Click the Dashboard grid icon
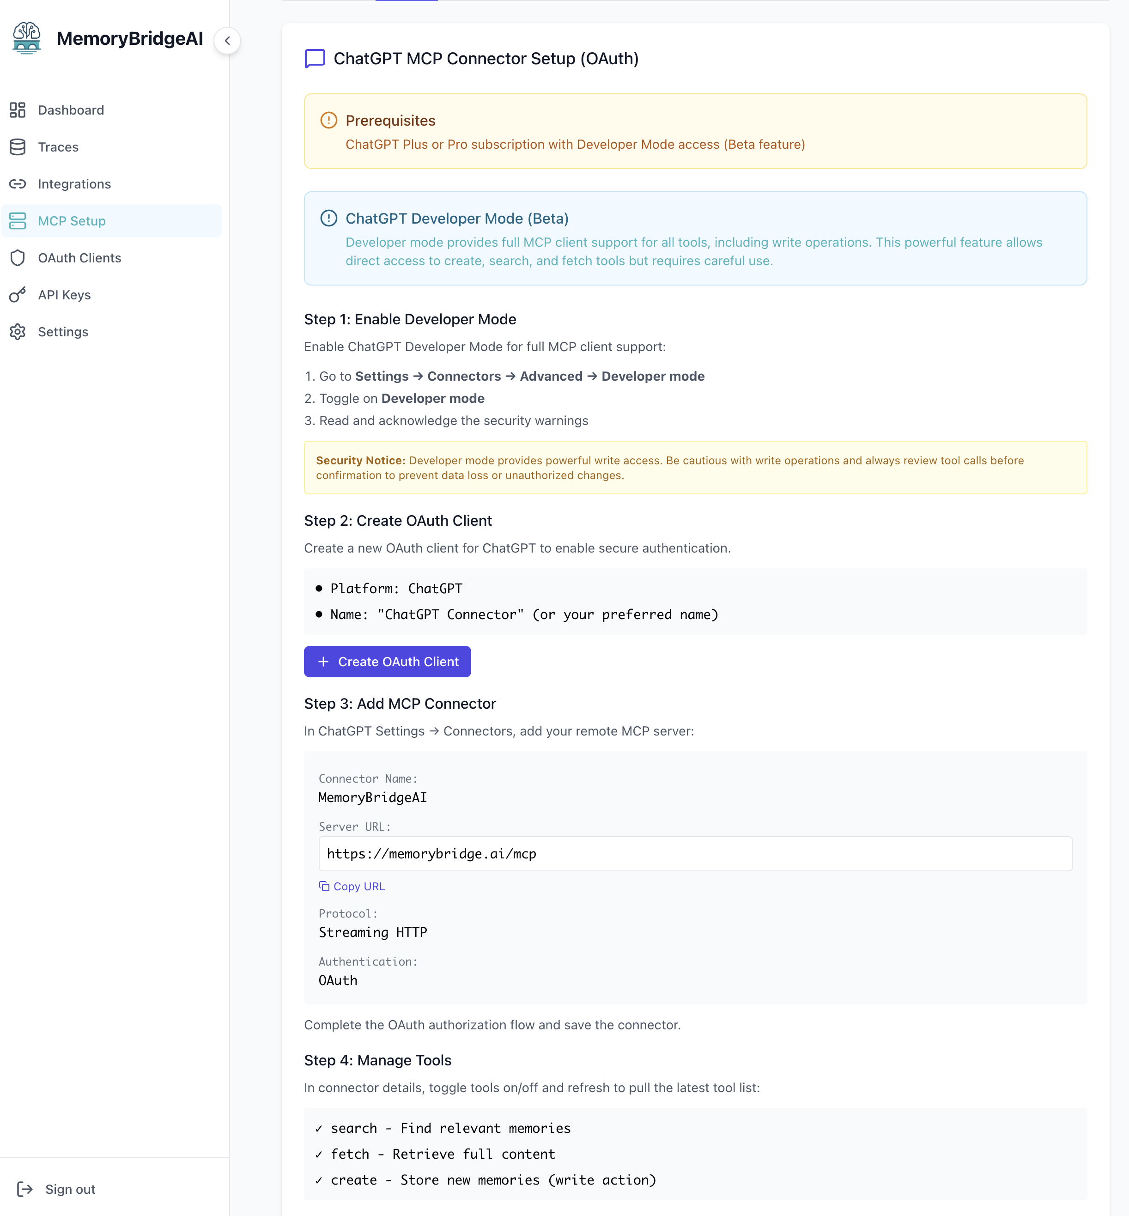Screen dimensions: 1129x1216 click(18, 110)
